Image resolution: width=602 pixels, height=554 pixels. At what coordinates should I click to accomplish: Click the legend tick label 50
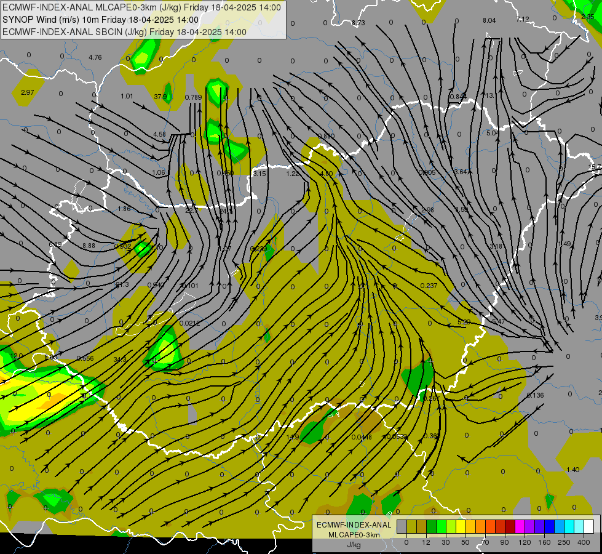465,542
